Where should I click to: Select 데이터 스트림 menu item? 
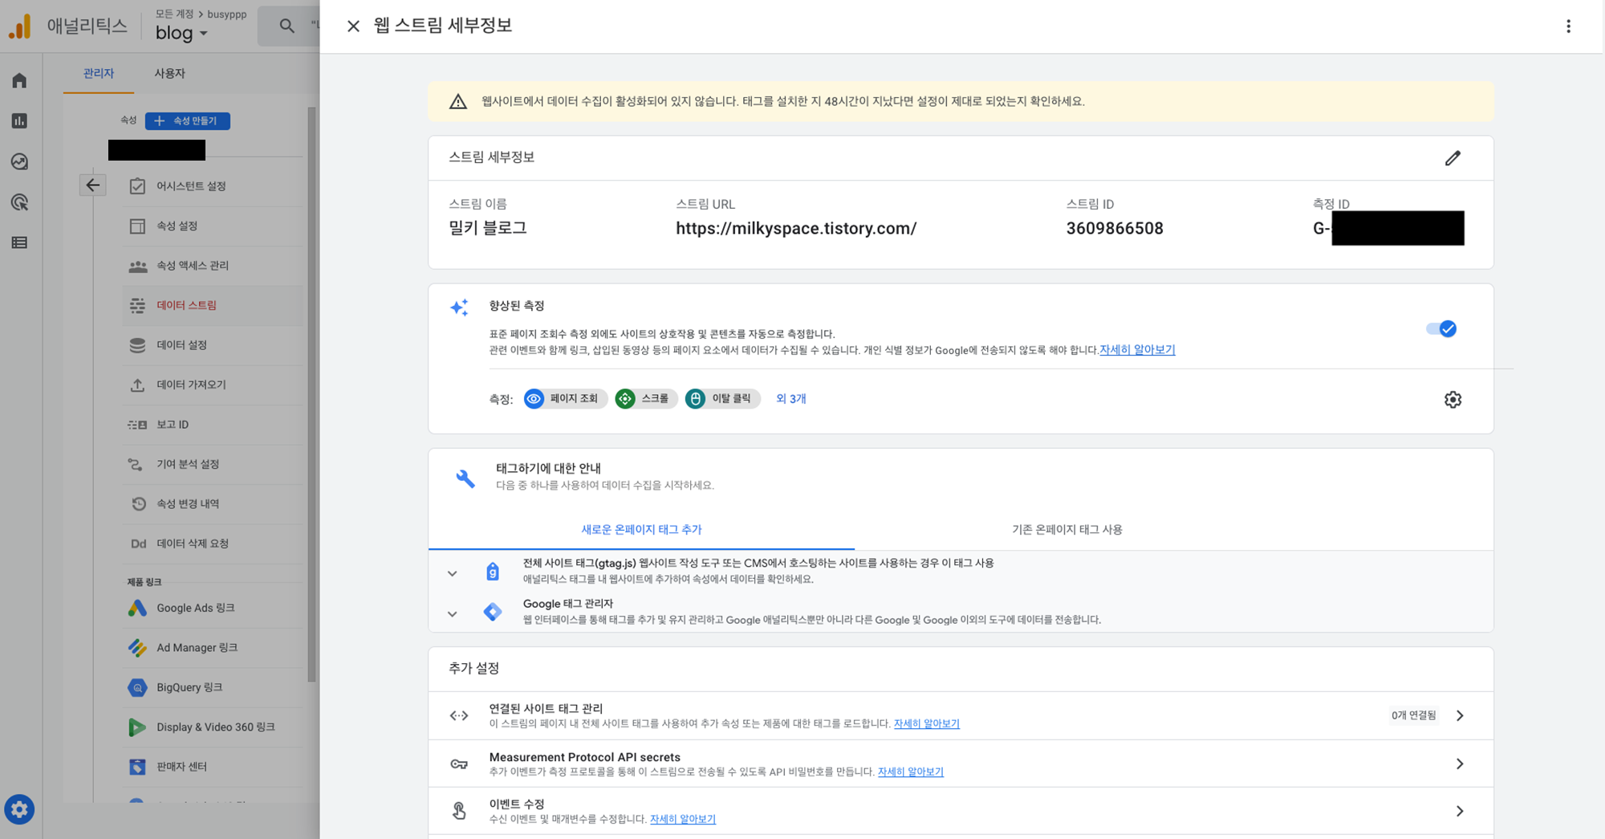(x=213, y=305)
